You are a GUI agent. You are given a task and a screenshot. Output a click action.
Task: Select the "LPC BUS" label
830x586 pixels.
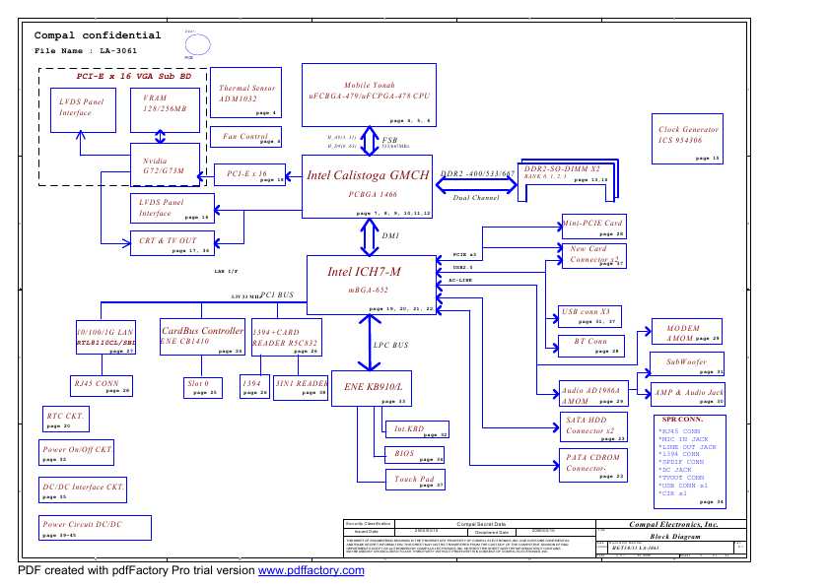pos(390,345)
